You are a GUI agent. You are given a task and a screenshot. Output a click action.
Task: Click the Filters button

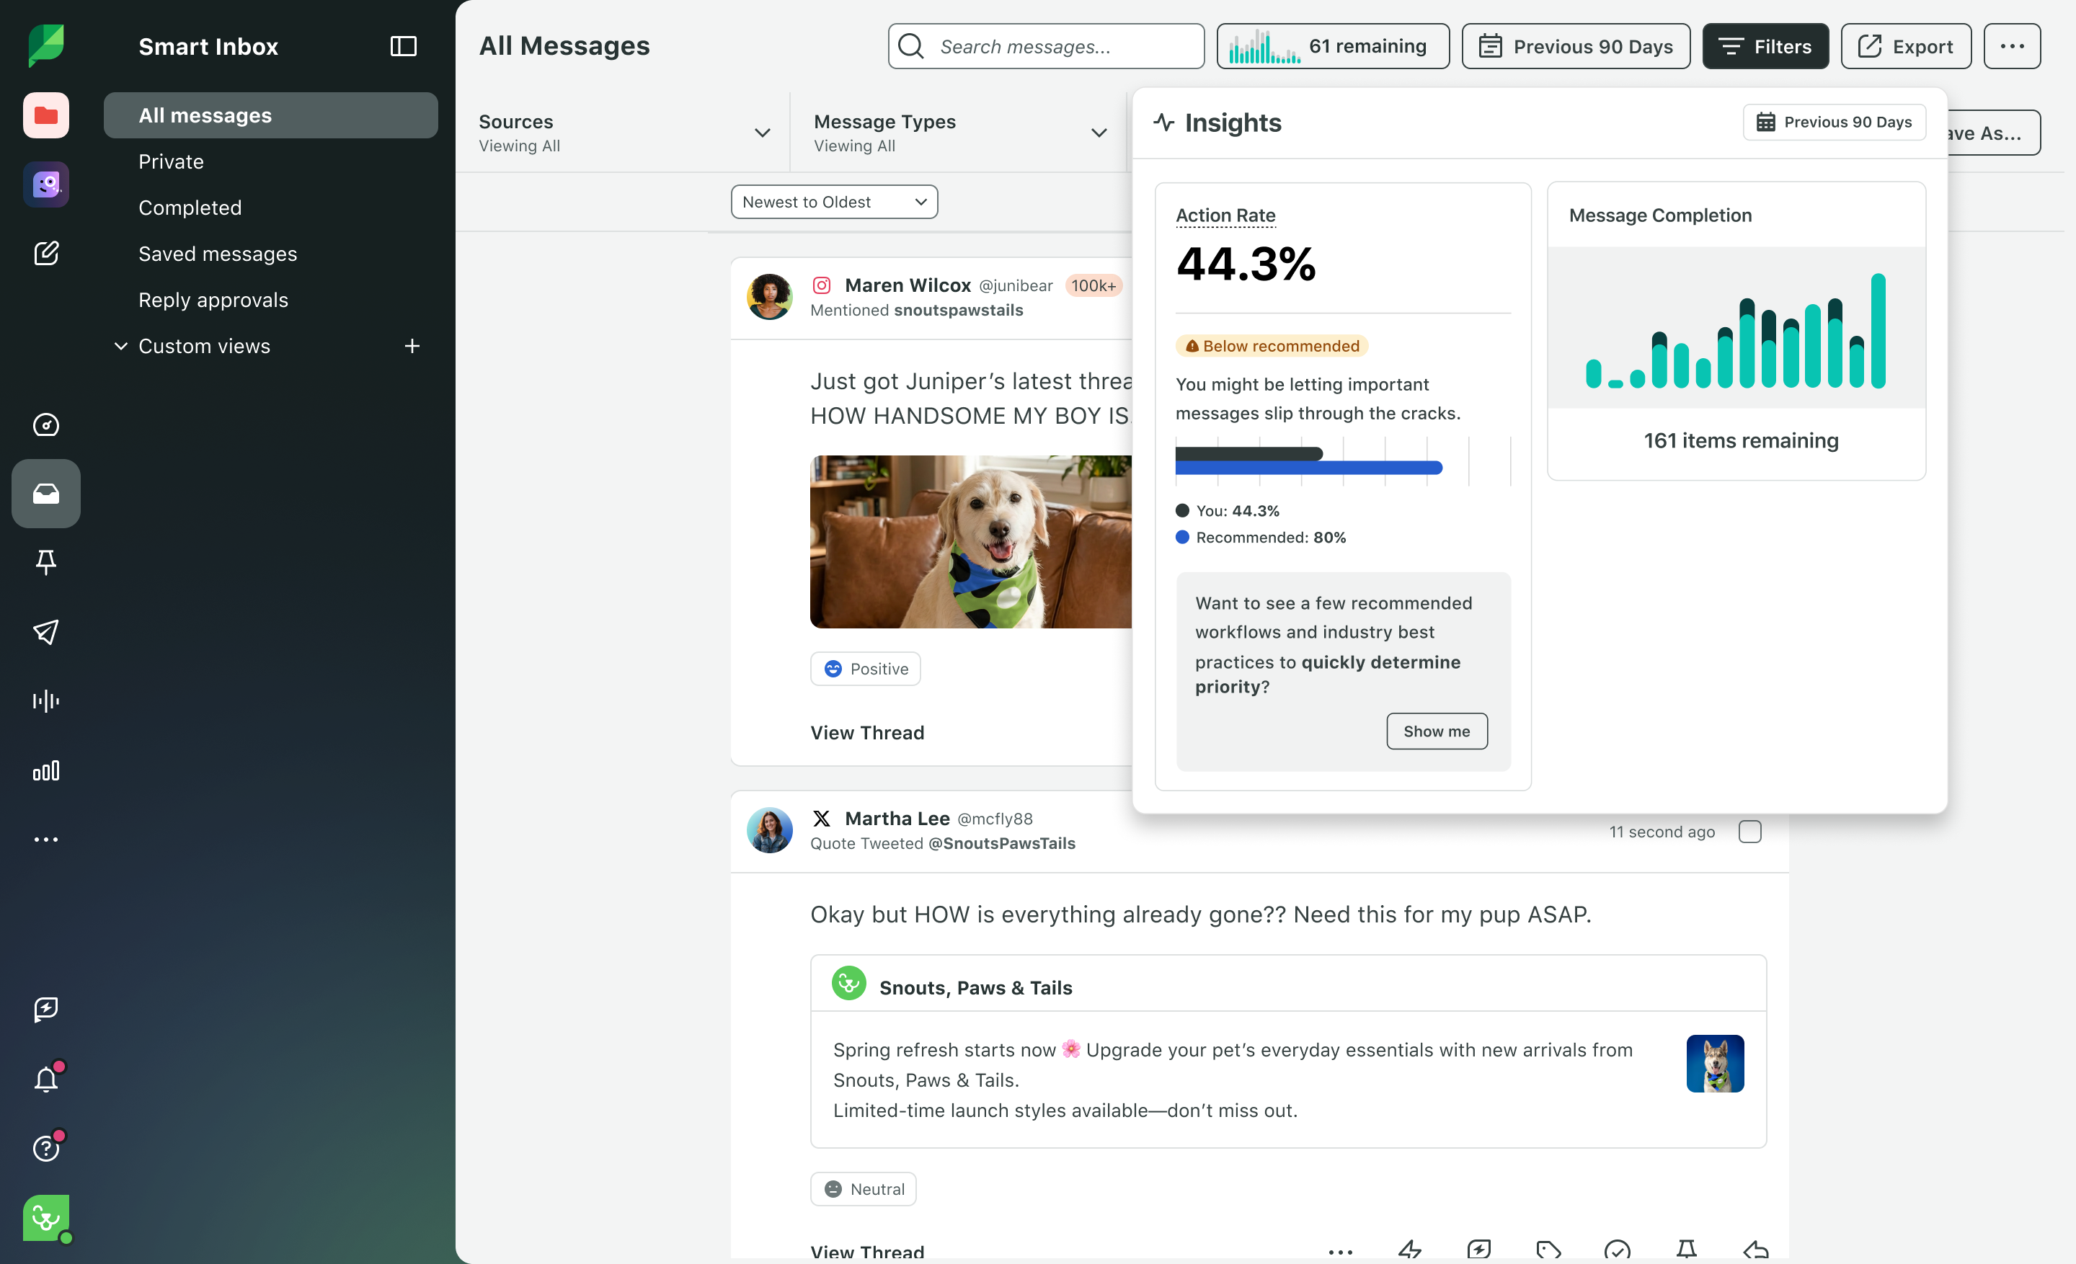pos(1765,46)
